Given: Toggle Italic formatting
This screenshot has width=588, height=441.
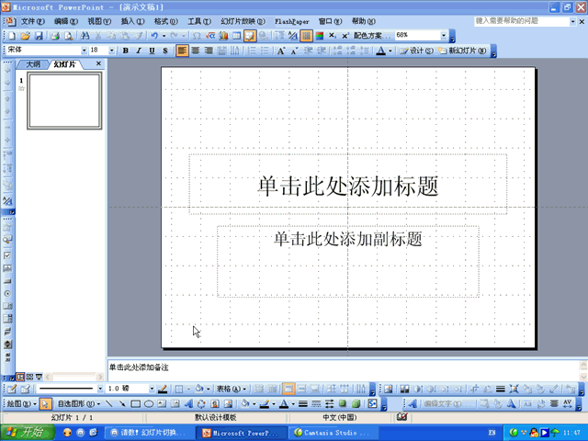Looking at the screenshot, I should (x=139, y=51).
